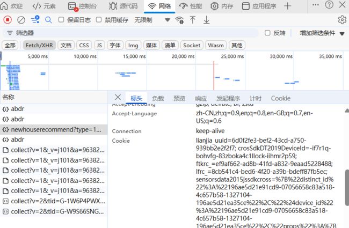Screen dimensions: 349x228
Task: Open Network panel settings gear
Action: click(342, 20)
